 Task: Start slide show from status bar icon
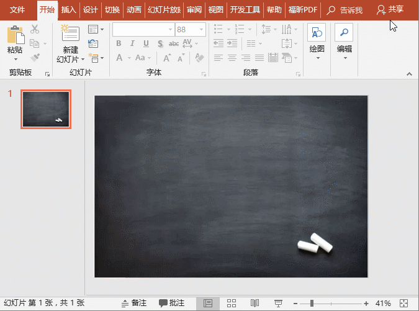pos(279,303)
